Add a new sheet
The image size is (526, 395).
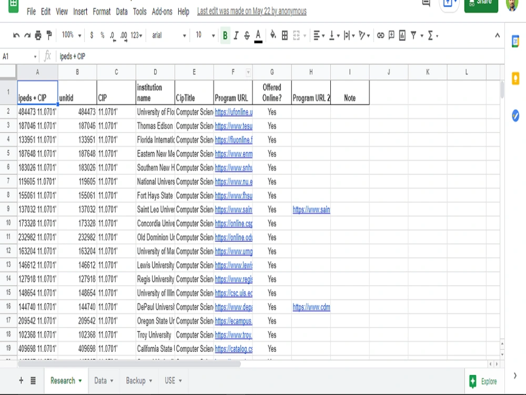point(21,380)
